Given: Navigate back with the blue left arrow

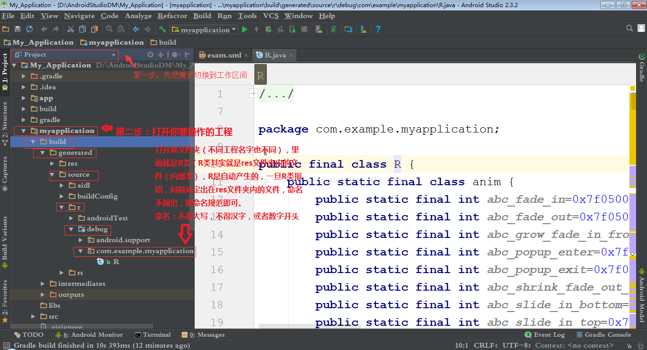Looking at the screenshot, I should pos(136,29).
